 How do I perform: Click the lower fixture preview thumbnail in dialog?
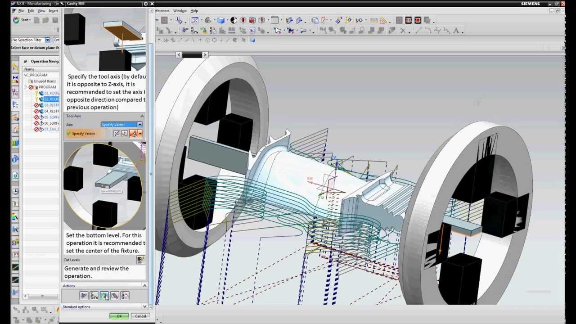pos(104,185)
